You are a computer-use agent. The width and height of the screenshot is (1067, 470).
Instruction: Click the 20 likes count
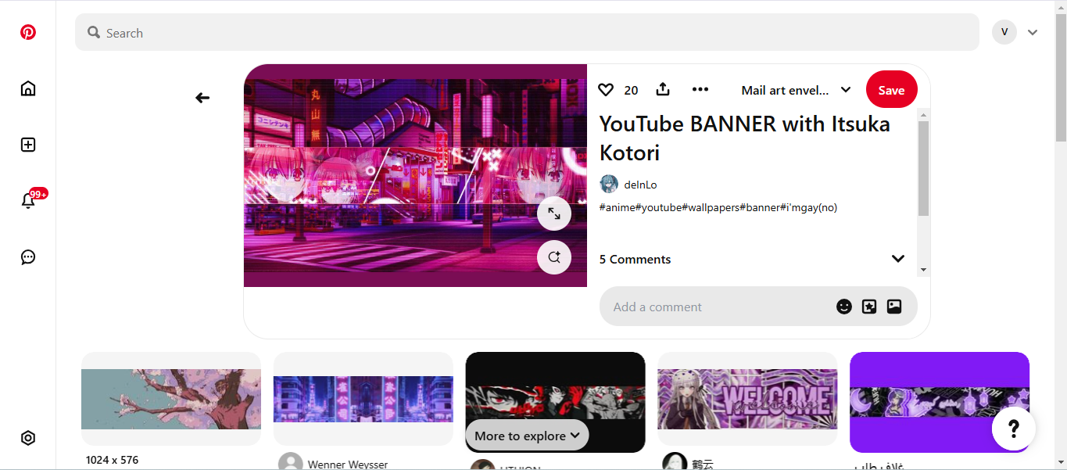631,90
